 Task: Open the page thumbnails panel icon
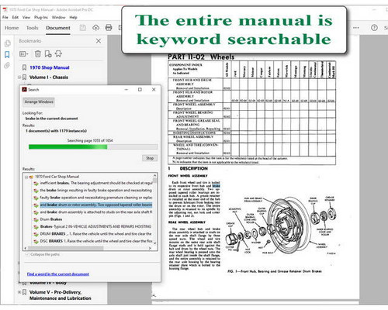tap(8, 43)
